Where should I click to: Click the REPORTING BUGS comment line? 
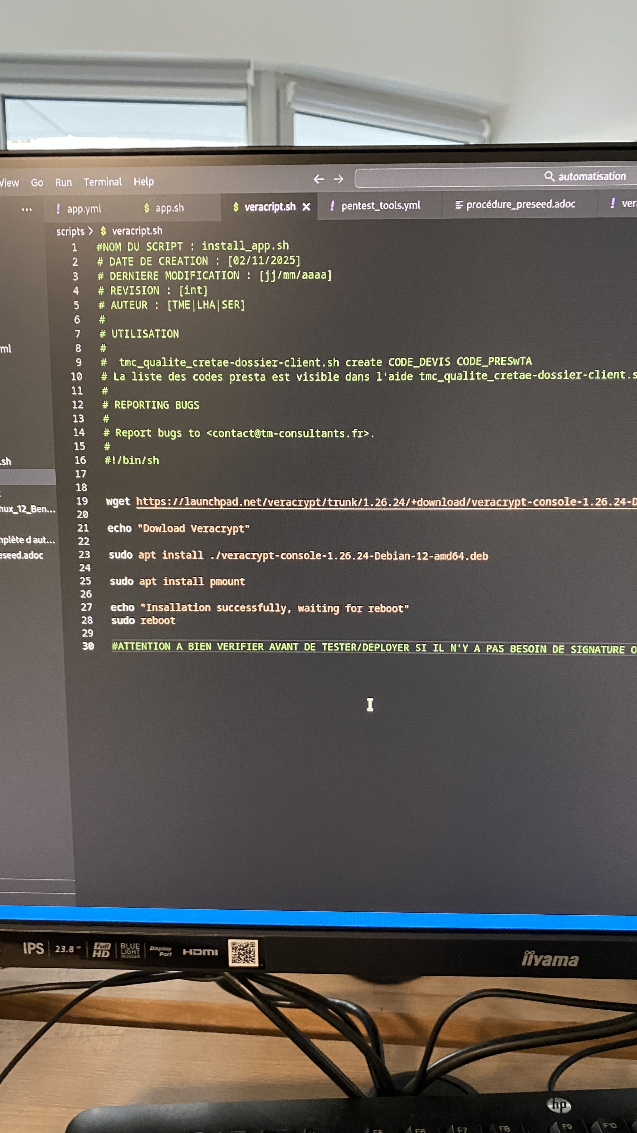151,405
